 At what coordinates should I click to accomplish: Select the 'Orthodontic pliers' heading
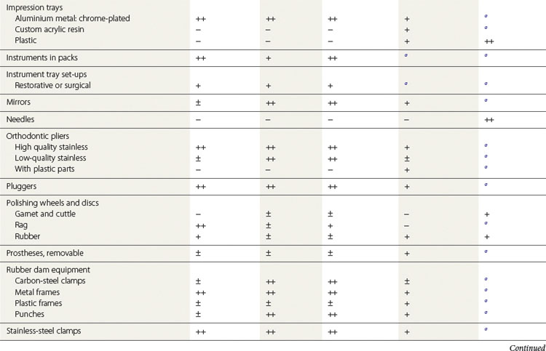(38, 135)
